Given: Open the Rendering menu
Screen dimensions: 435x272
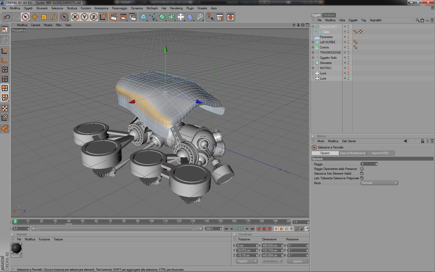Looking at the screenshot, I should 176,8.
